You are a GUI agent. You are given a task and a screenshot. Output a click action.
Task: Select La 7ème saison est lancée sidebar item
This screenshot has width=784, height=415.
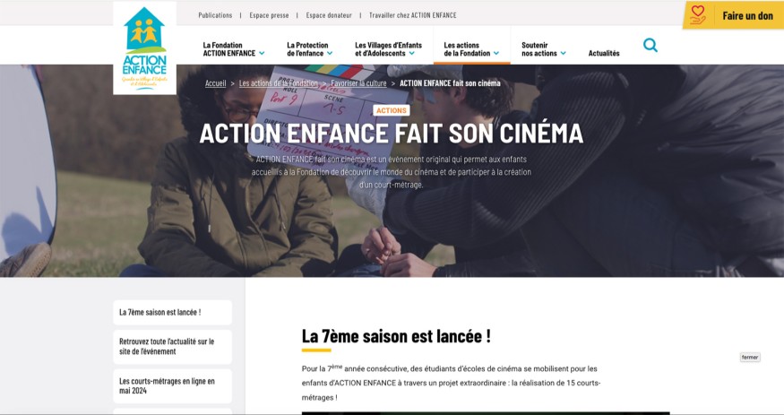click(x=173, y=313)
